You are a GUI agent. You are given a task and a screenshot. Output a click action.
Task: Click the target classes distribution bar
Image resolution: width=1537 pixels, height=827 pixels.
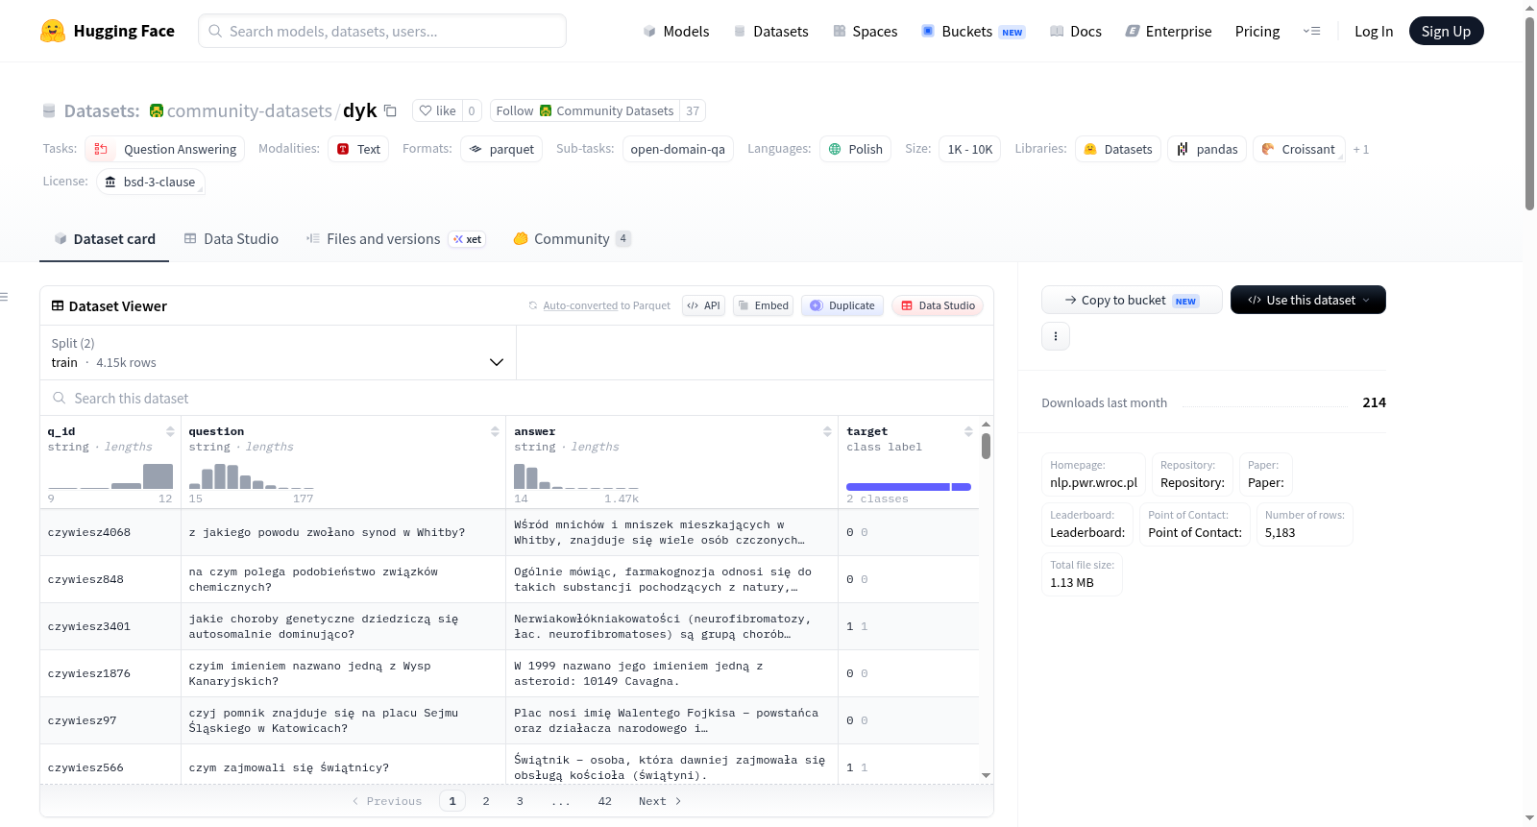click(x=909, y=487)
